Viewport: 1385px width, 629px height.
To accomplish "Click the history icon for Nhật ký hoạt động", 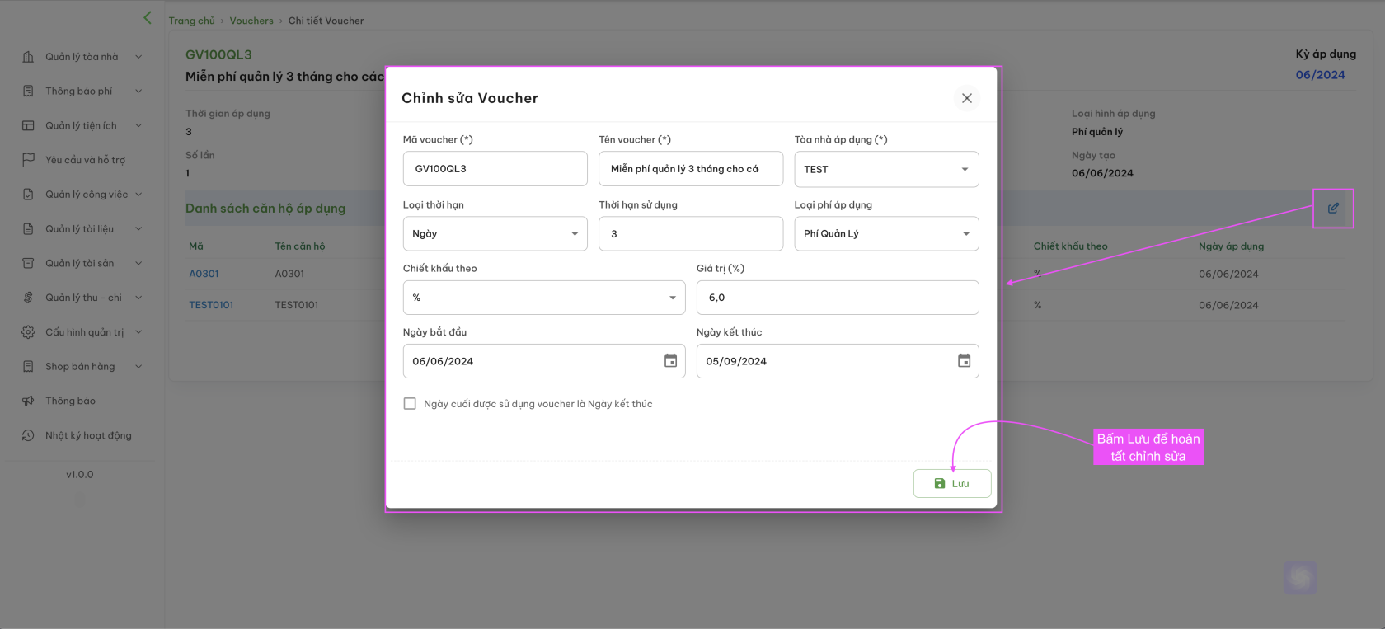I will coord(28,435).
